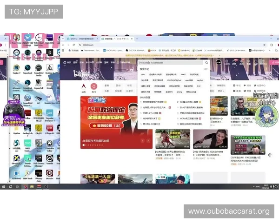Click the search magnifier icon

tap(206, 63)
